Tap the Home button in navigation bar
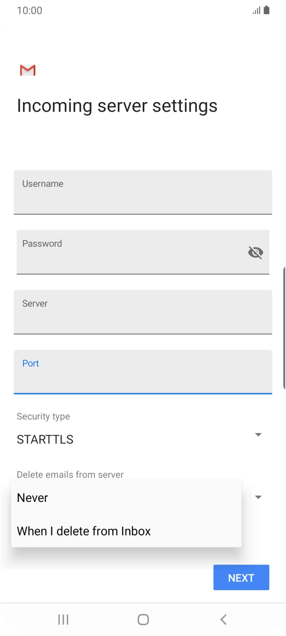The height and width of the screenshot is (636, 286). pos(143,619)
